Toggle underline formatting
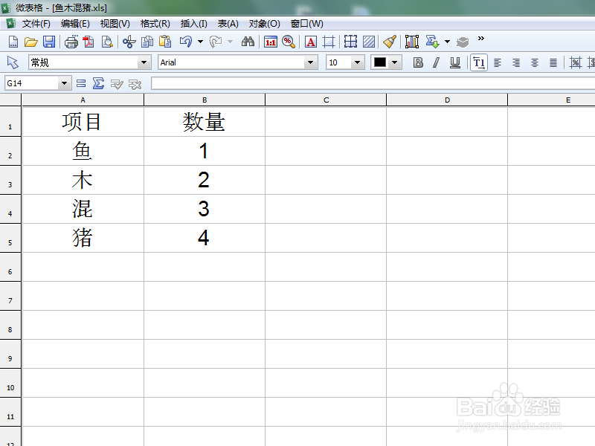The image size is (595, 446). 455,62
